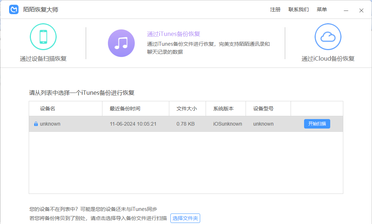Click the app logo in title bar
The image size is (372, 224).
(14, 9)
